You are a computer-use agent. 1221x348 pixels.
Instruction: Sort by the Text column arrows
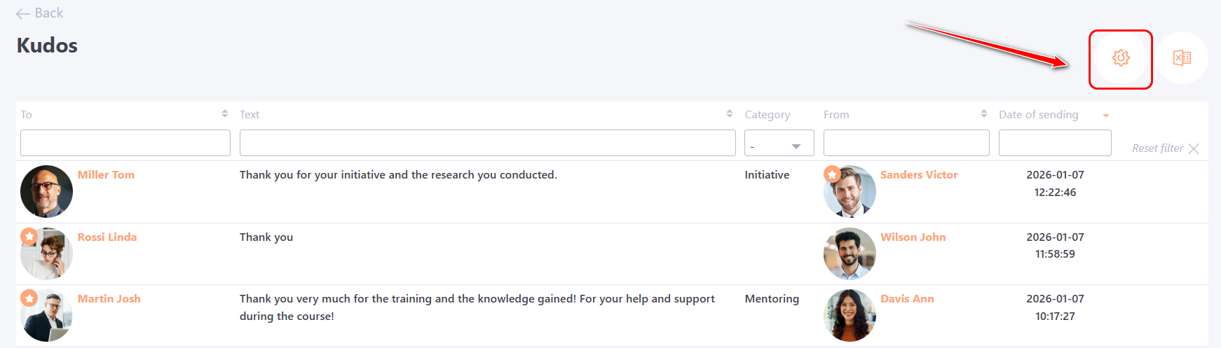(729, 113)
